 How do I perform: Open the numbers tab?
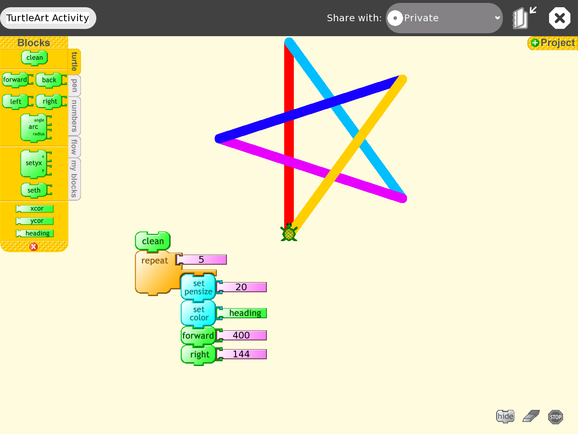point(74,116)
